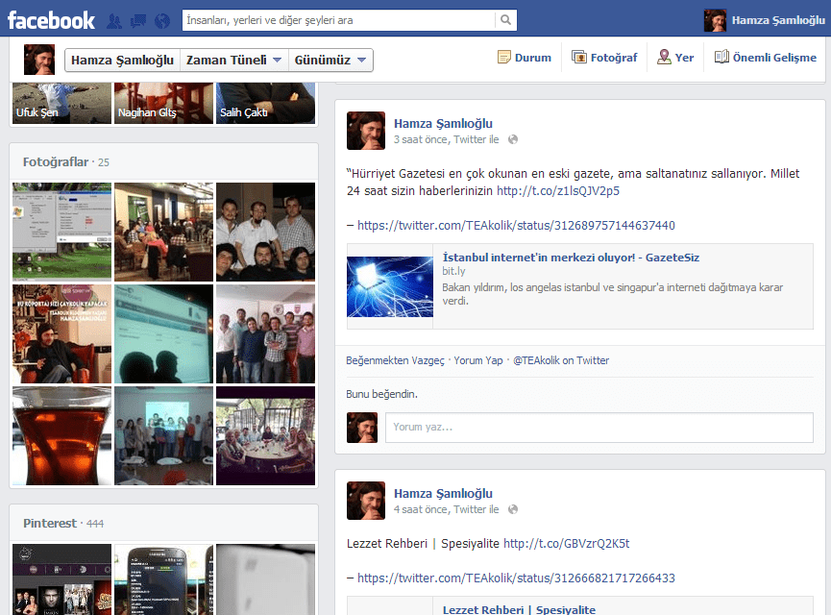831x615 pixels.
Task: Select Durum composer tab
Action: click(x=525, y=58)
